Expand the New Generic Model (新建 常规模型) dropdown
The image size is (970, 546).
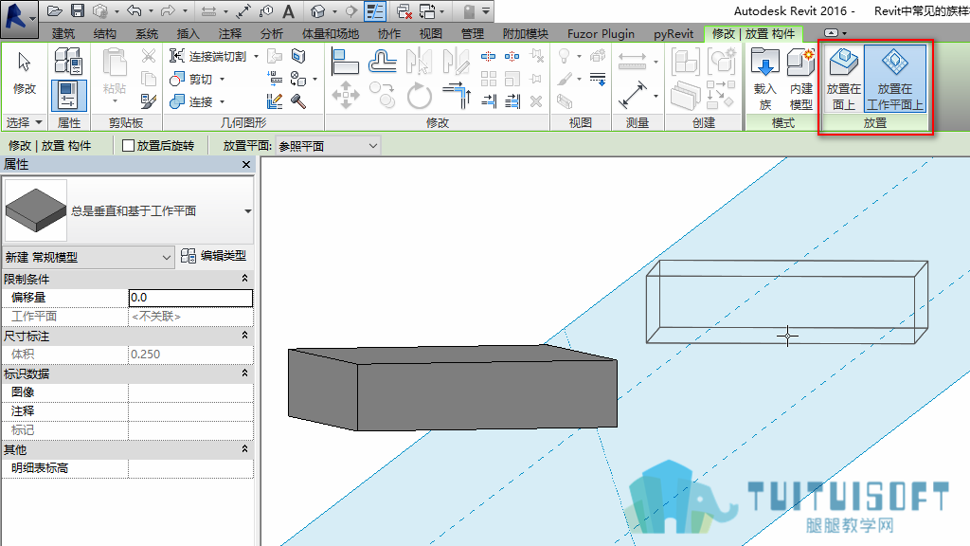click(88, 257)
